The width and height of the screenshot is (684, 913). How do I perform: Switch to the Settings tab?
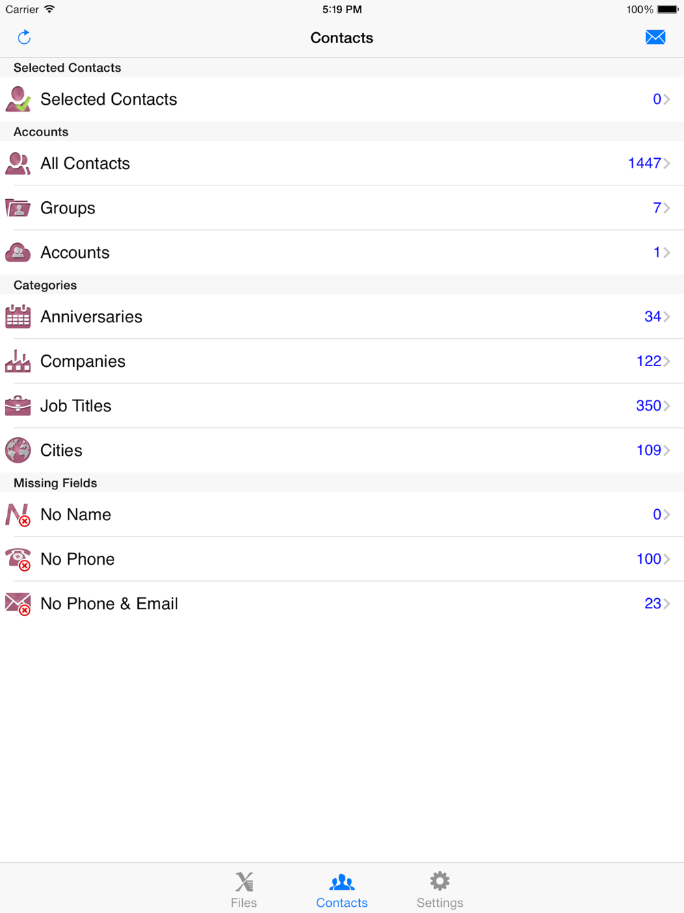pyautogui.click(x=440, y=889)
